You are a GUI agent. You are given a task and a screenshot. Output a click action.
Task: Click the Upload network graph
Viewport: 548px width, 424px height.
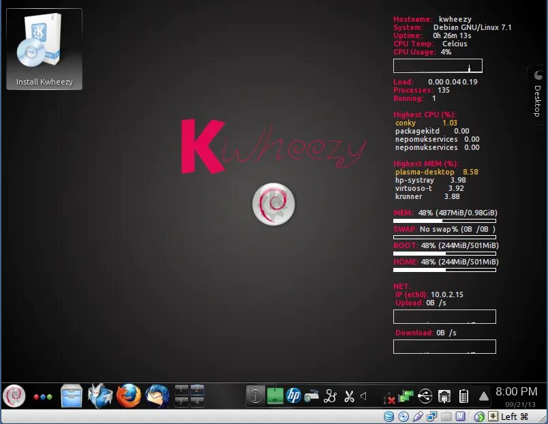(444, 317)
